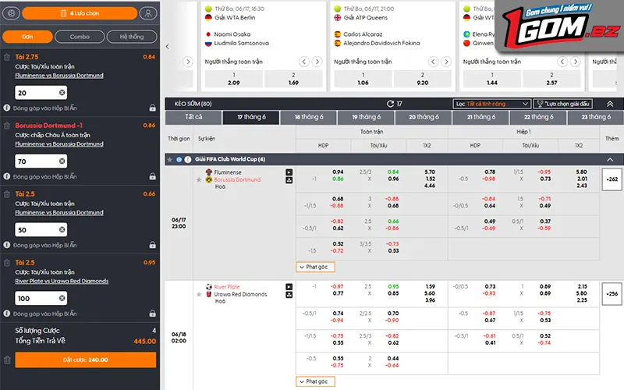Viewport: 624px width, 390px height.
Task: Clear the stake field showing 20
Action: pyautogui.click(x=62, y=93)
